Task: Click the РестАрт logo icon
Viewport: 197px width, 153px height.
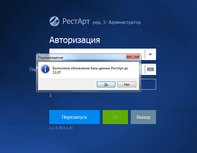Action: 55,21
